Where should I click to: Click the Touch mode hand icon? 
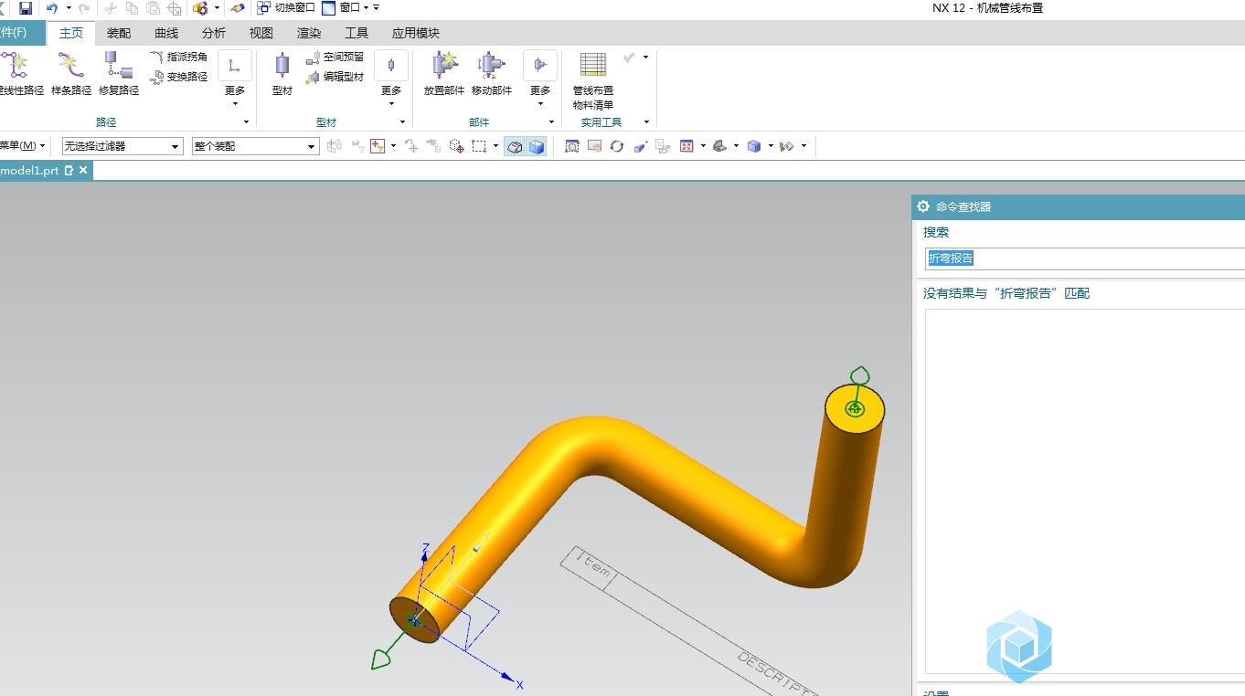237,8
